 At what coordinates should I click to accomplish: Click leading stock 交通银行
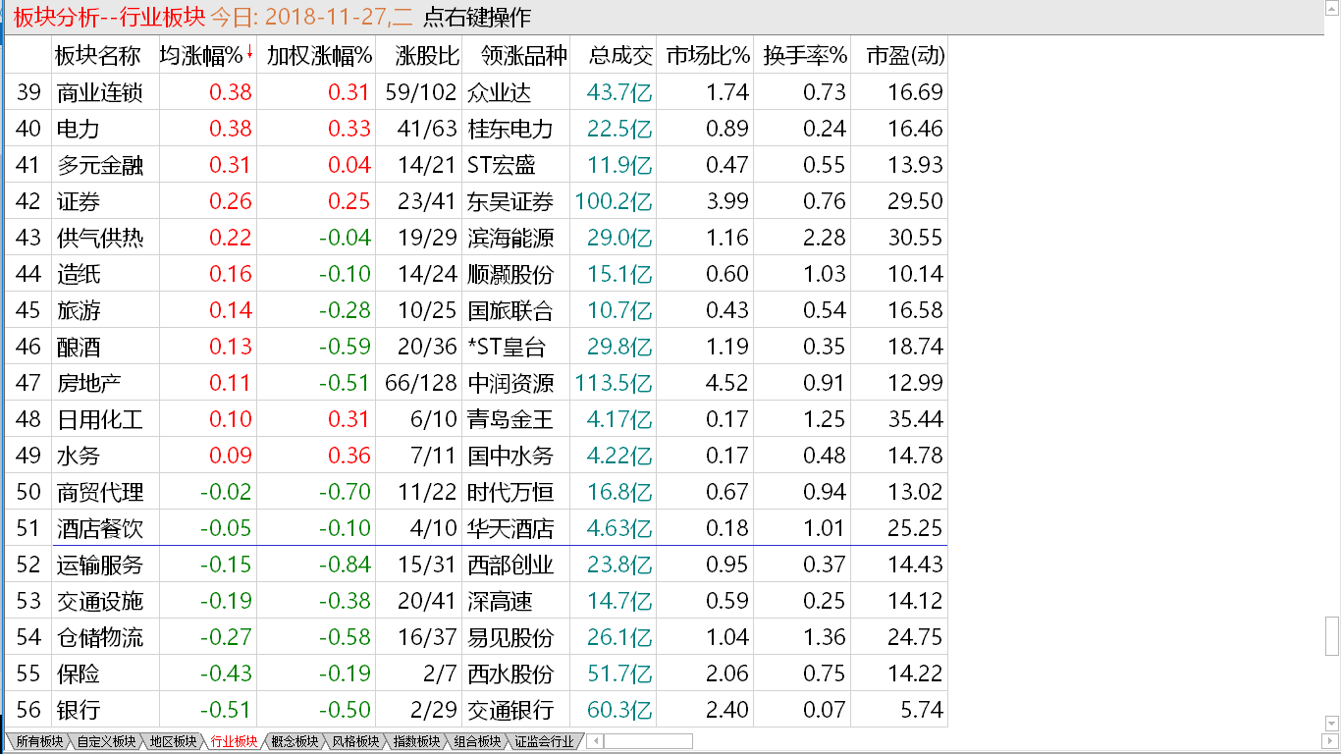[x=510, y=710]
